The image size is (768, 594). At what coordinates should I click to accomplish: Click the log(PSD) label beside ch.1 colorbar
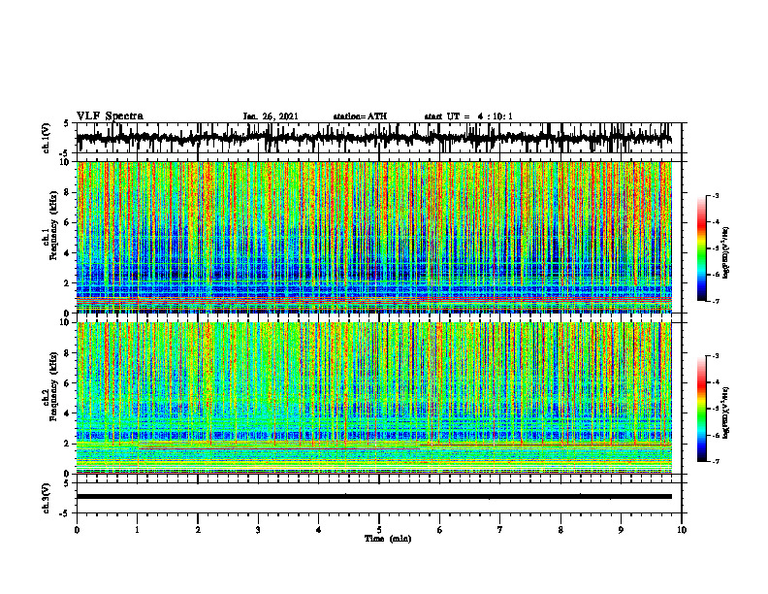click(726, 252)
